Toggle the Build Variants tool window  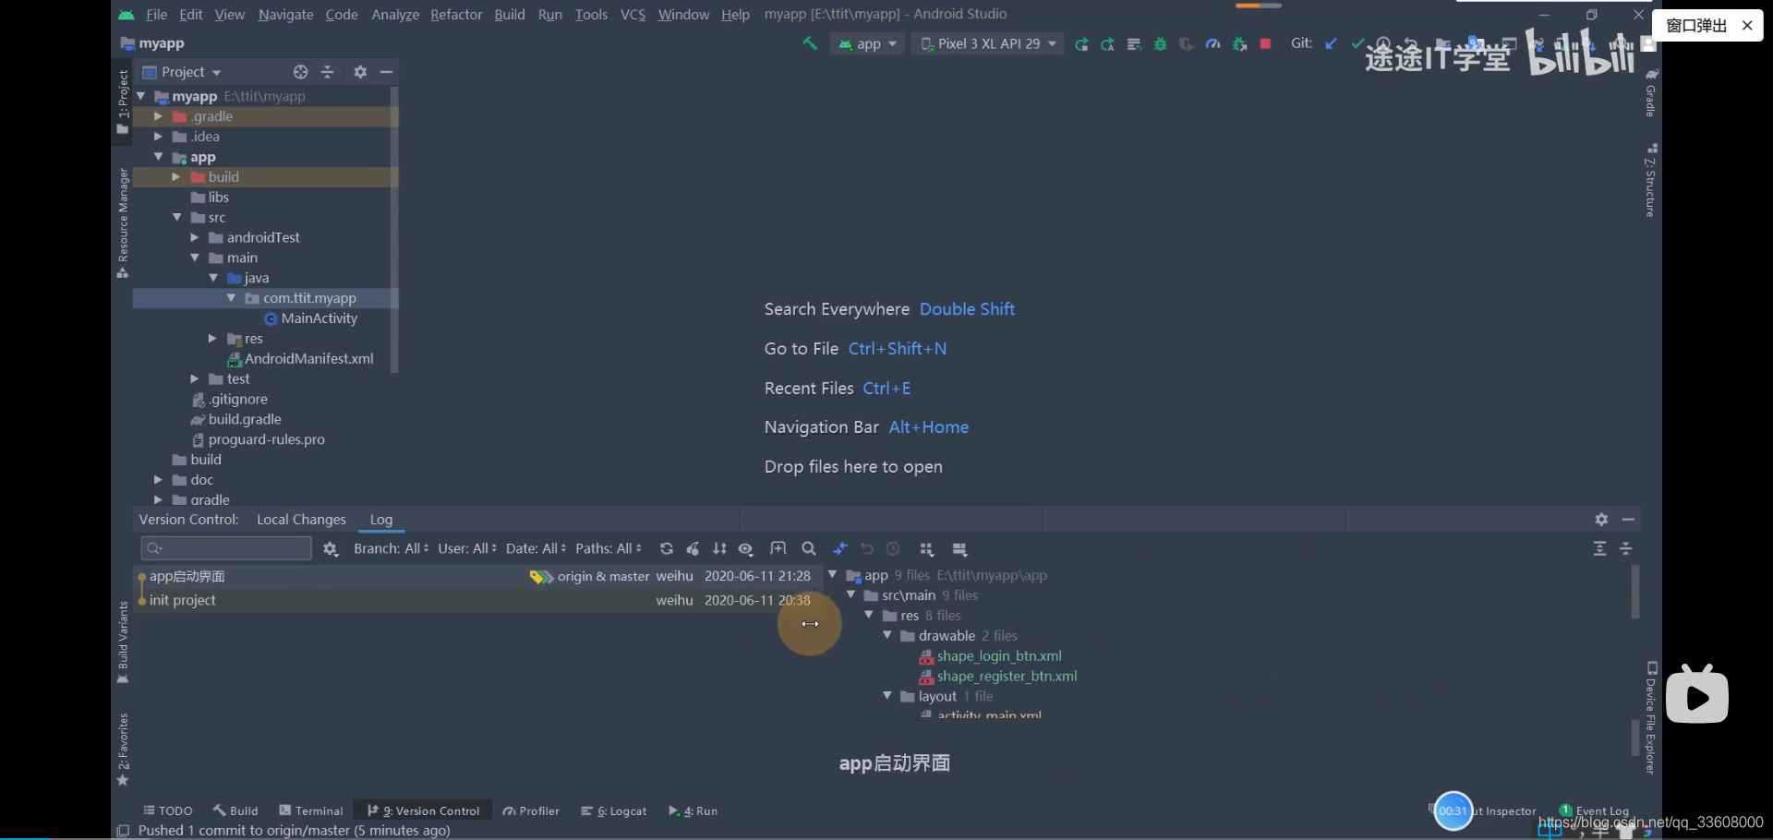click(x=122, y=642)
